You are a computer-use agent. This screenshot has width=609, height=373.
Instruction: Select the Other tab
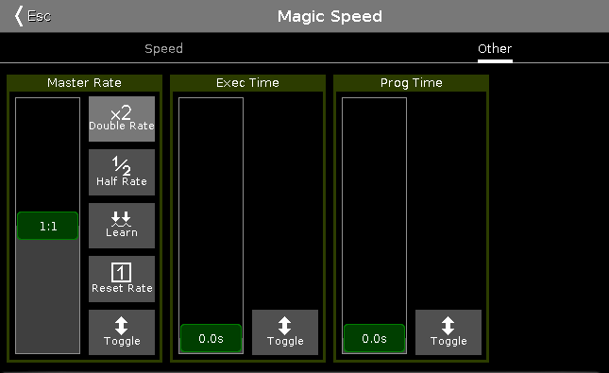tap(495, 49)
